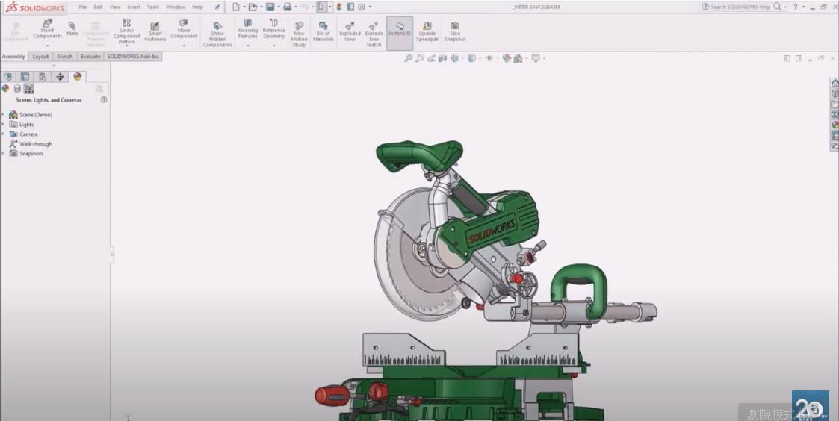Open Bill of Materials

(323, 31)
